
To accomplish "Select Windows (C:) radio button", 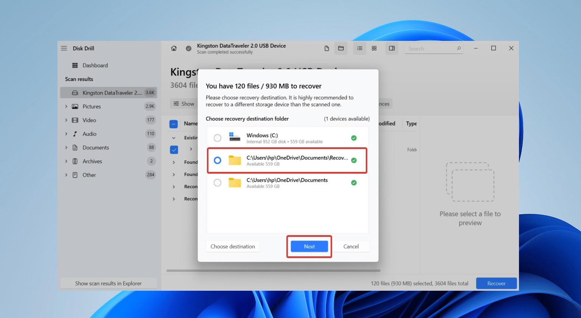I will [217, 138].
